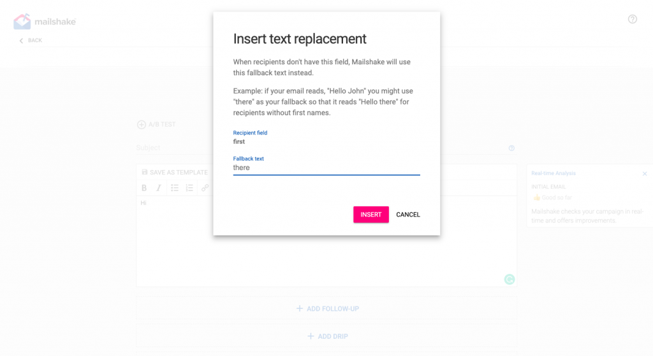Open the subject line help icon
653x356 pixels.
tap(511, 148)
